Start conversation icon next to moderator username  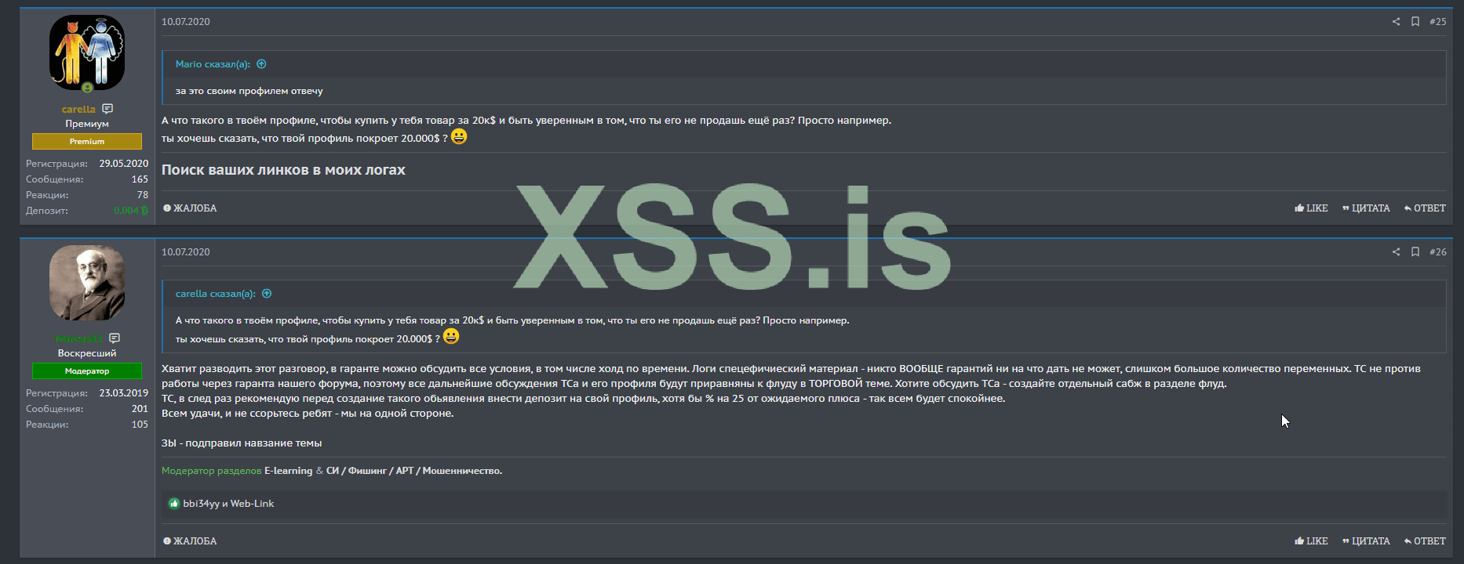coord(115,338)
